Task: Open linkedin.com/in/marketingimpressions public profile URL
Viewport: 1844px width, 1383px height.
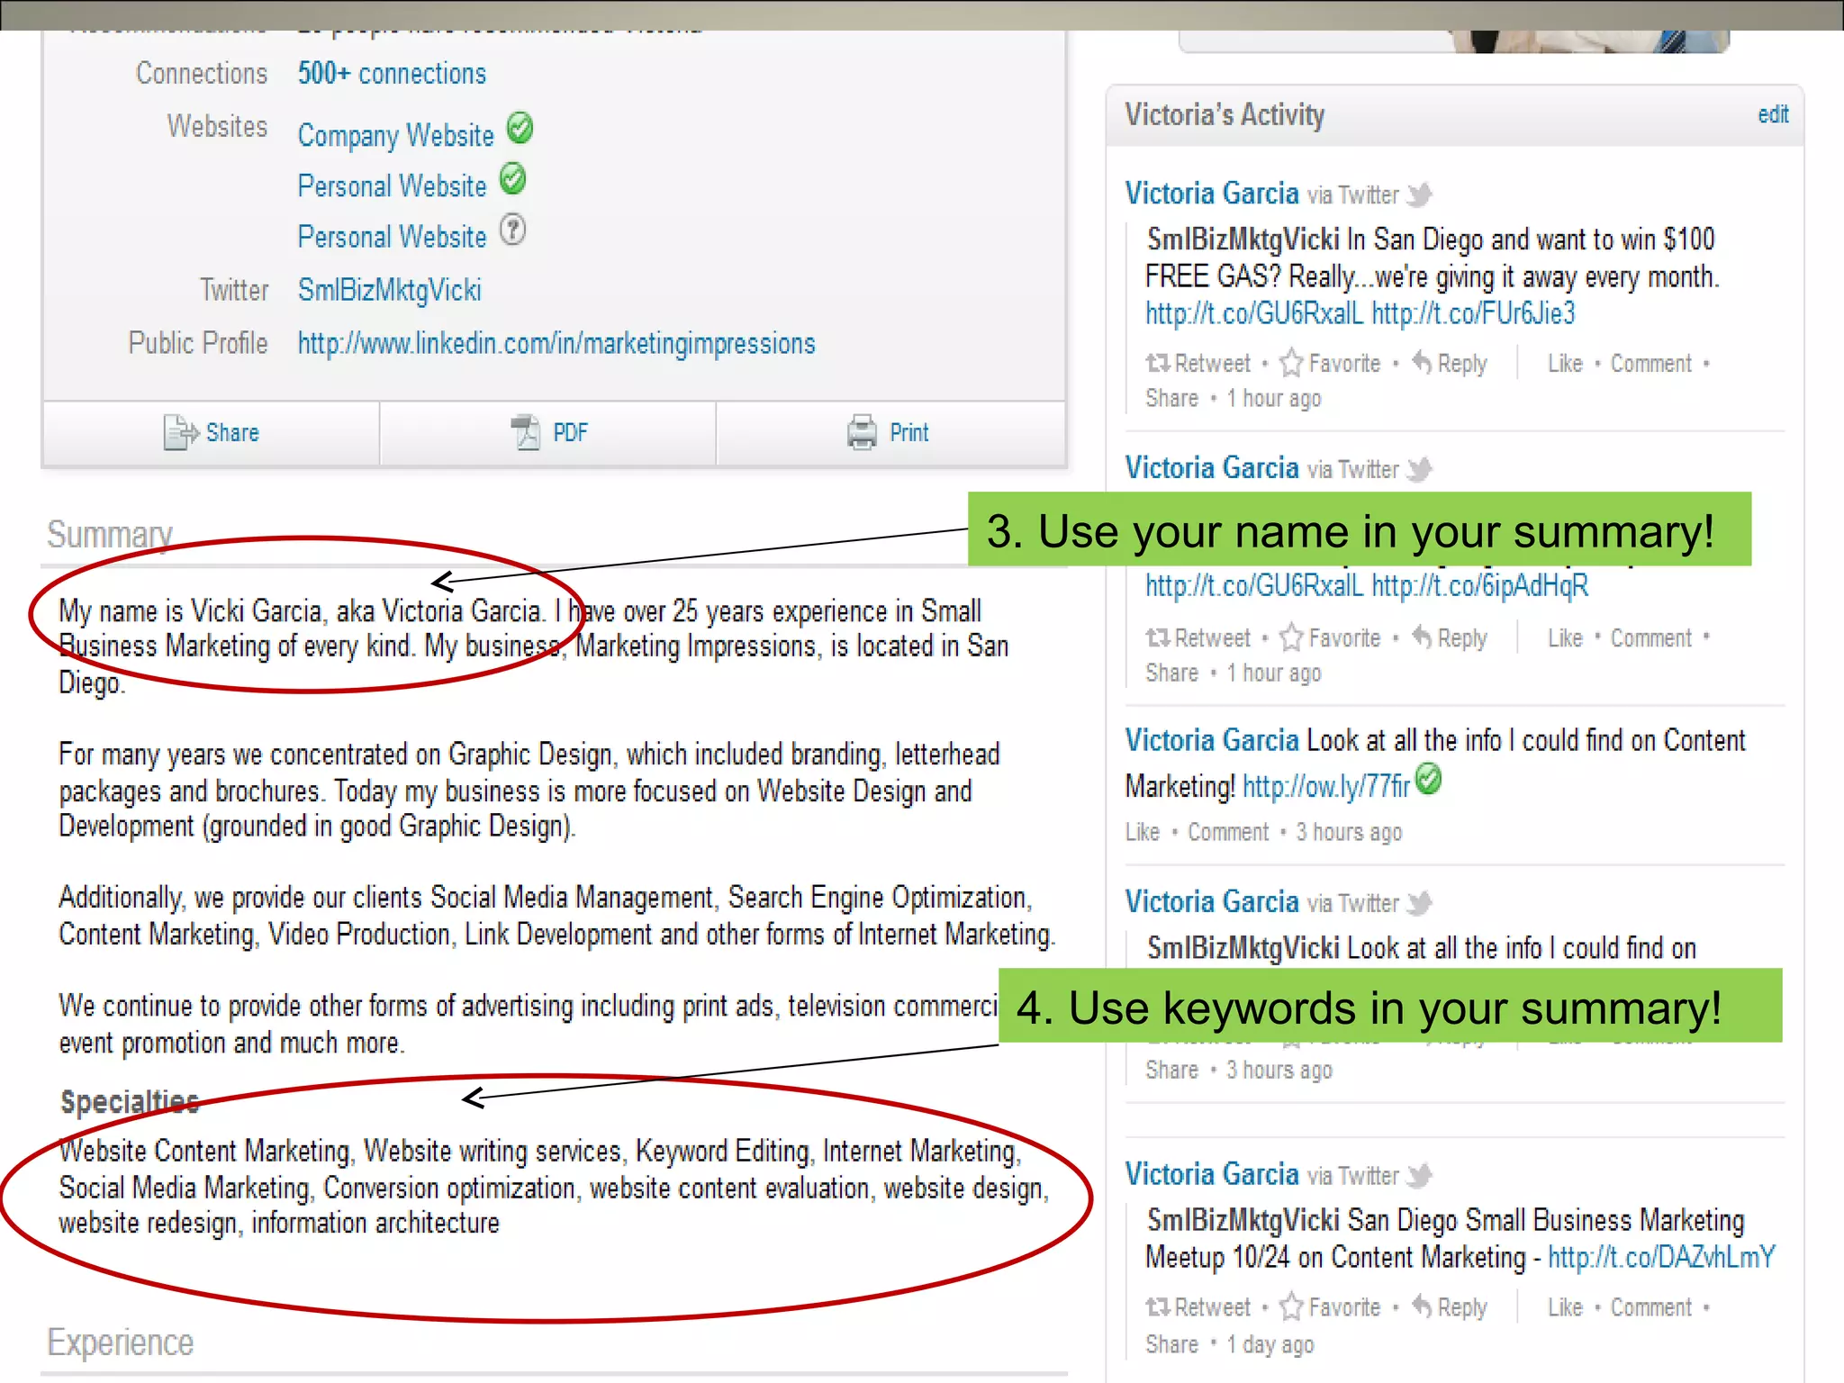Action: [556, 343]
